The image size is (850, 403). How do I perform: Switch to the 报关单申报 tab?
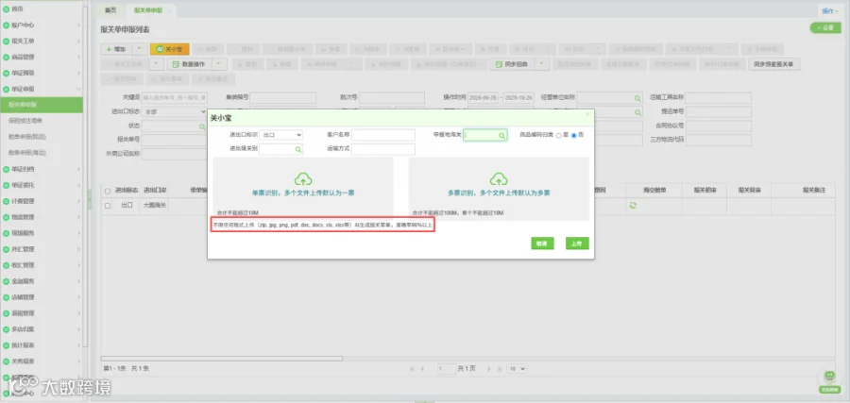[x=147, y=10]
